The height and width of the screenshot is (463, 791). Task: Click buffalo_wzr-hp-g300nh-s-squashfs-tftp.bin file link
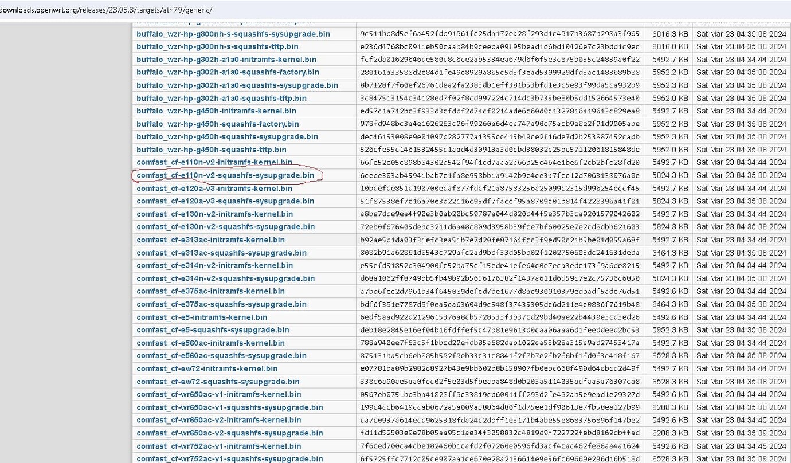217,46
